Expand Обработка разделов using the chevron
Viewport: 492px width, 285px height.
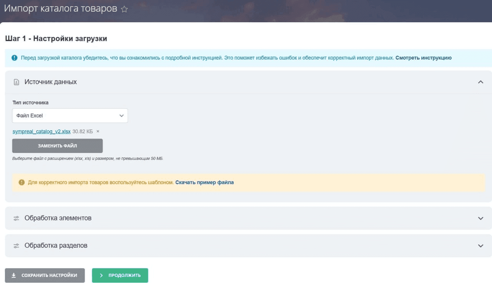pyautogui.click(x=480, y=246)
